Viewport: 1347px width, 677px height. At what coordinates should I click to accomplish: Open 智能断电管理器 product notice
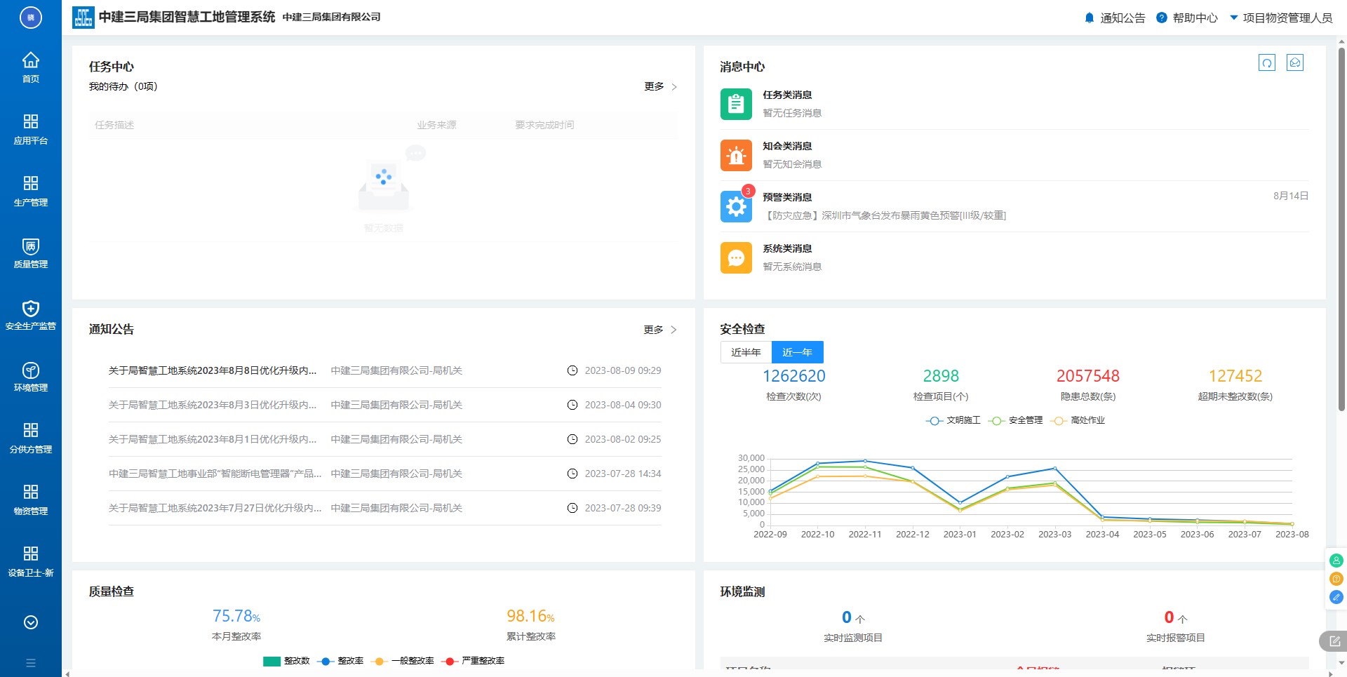[x=215, y=474]
